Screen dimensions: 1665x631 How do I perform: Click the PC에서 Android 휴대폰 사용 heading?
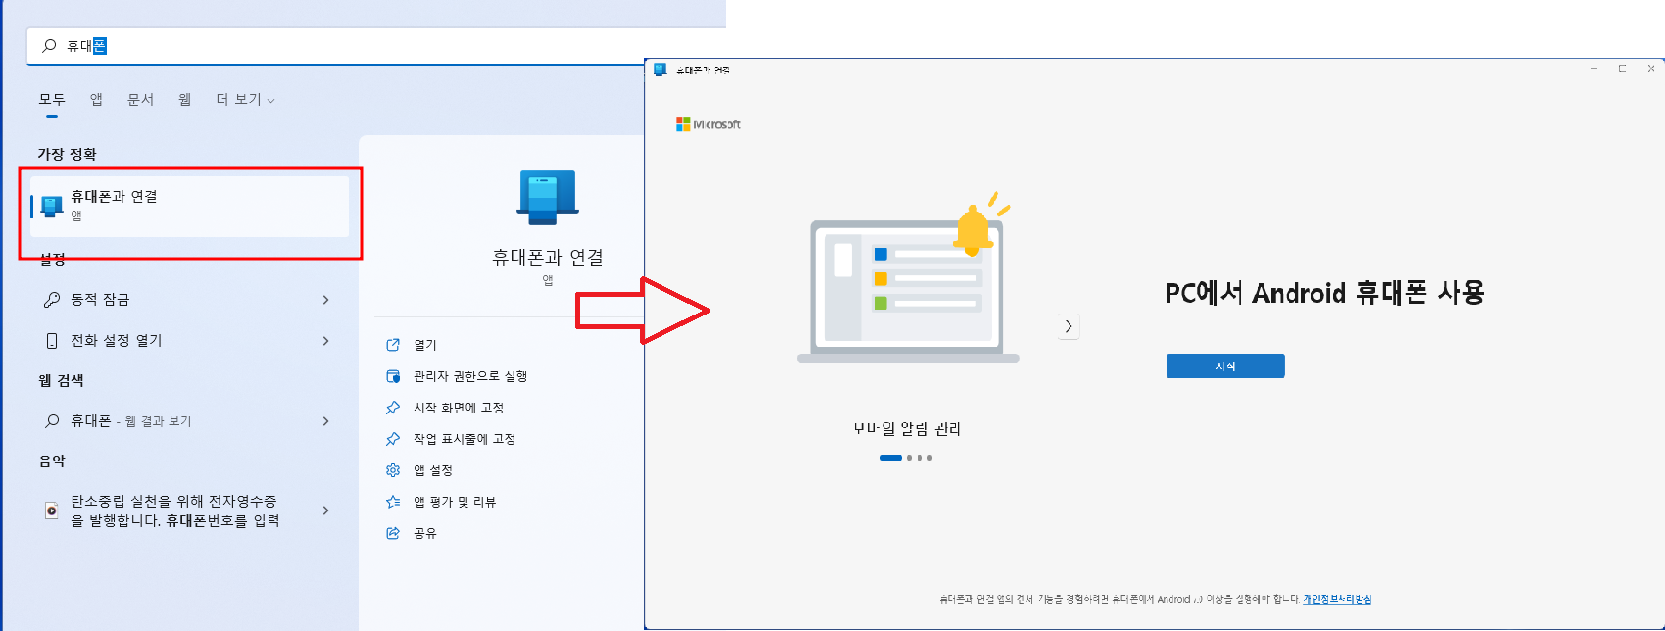(x=1324, y=293)
